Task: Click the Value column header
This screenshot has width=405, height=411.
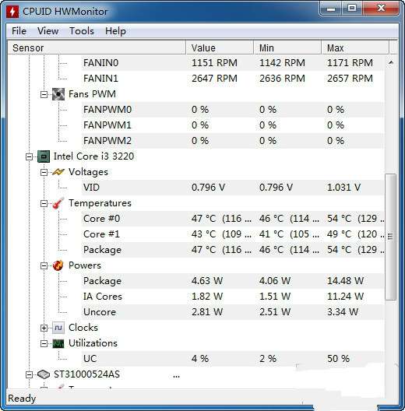Action: (220, 47)
